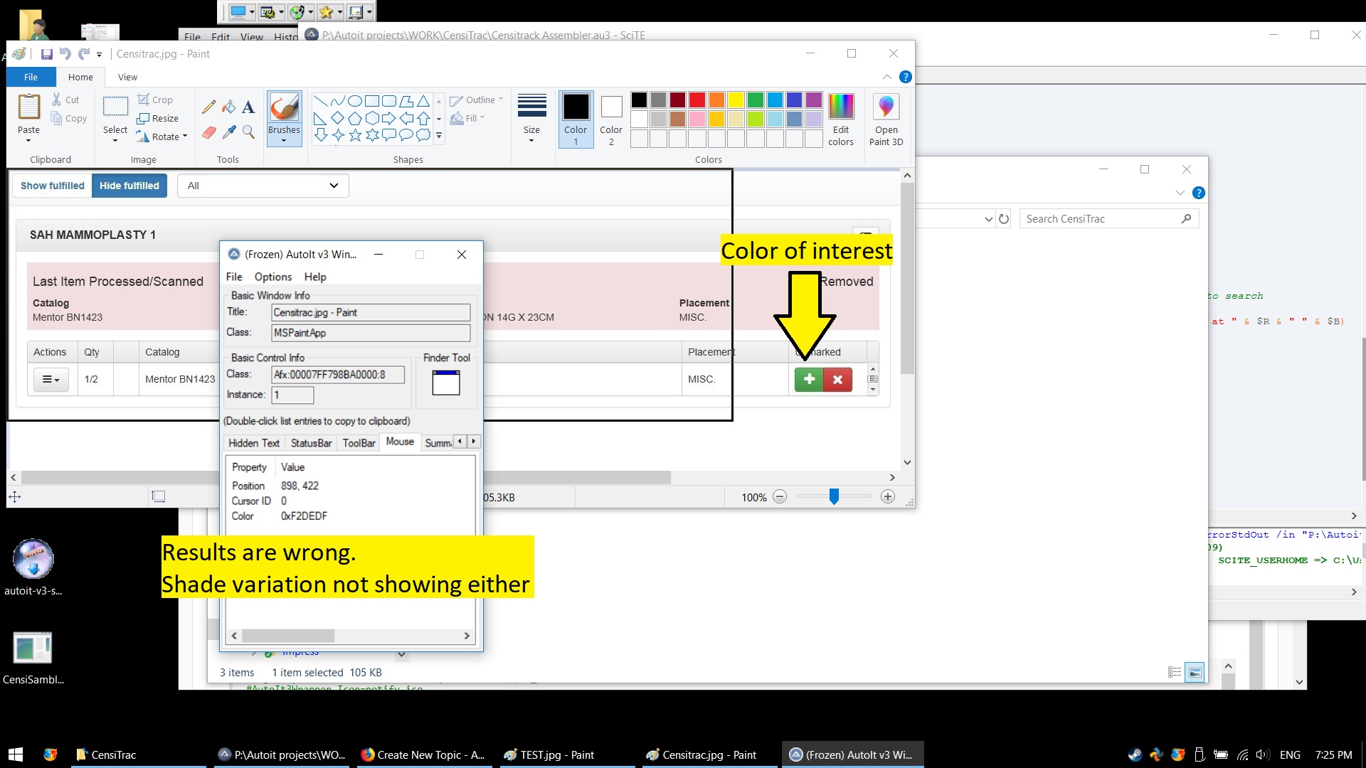This screenshot has height=768, width=1366.
Task: Click Cut in Paint Clipboard group
Action: (65, 100)
